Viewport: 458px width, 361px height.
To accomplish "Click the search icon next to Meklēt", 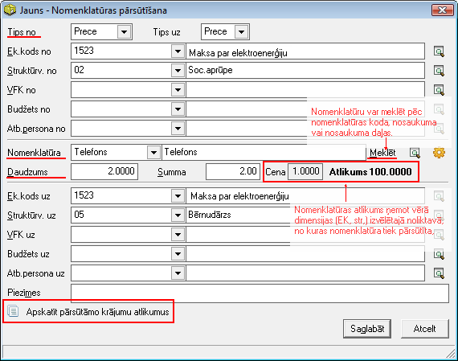I will point(415,153).
